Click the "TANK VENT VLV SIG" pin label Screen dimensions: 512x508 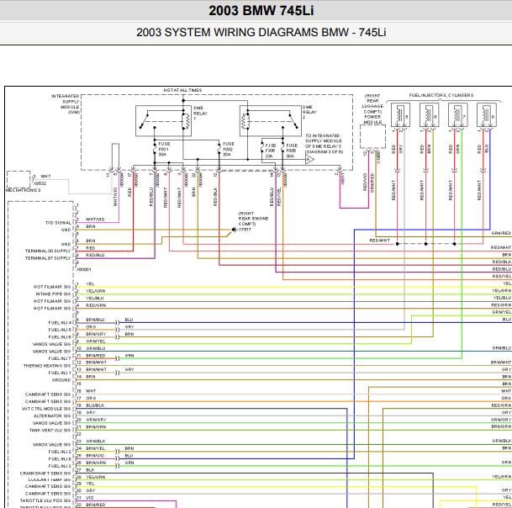click(x=50, y=431)
